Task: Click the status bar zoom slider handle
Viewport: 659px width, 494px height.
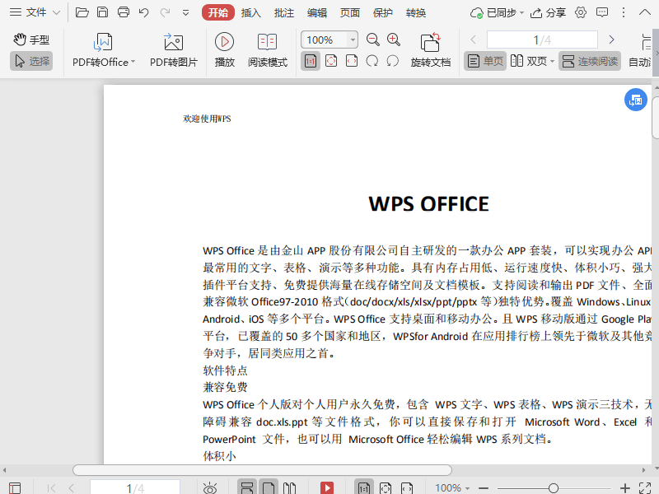Action: point(554,488)
